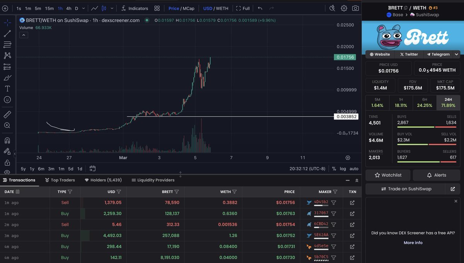Select the trend line drawing tool

click(x=7, y=34)
